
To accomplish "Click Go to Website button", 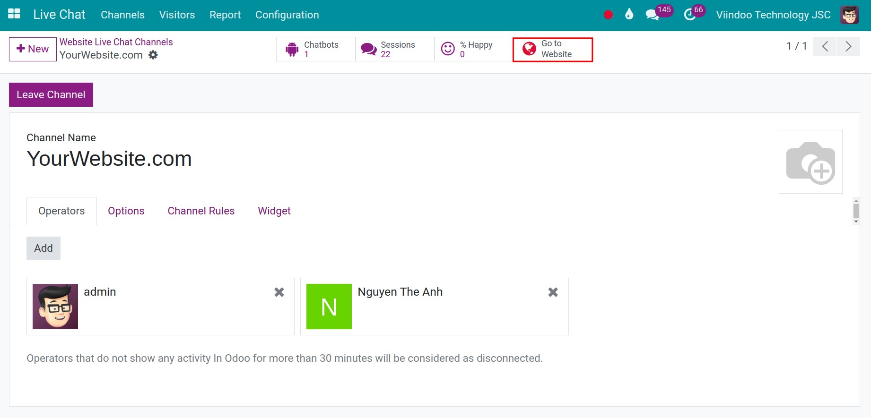I will [553, 49].
